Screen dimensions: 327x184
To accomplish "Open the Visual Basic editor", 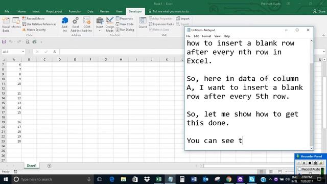I will 6,25.
